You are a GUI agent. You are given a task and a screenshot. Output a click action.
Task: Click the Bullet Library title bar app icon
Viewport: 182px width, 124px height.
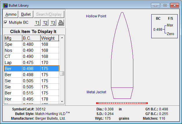(5, 6)
